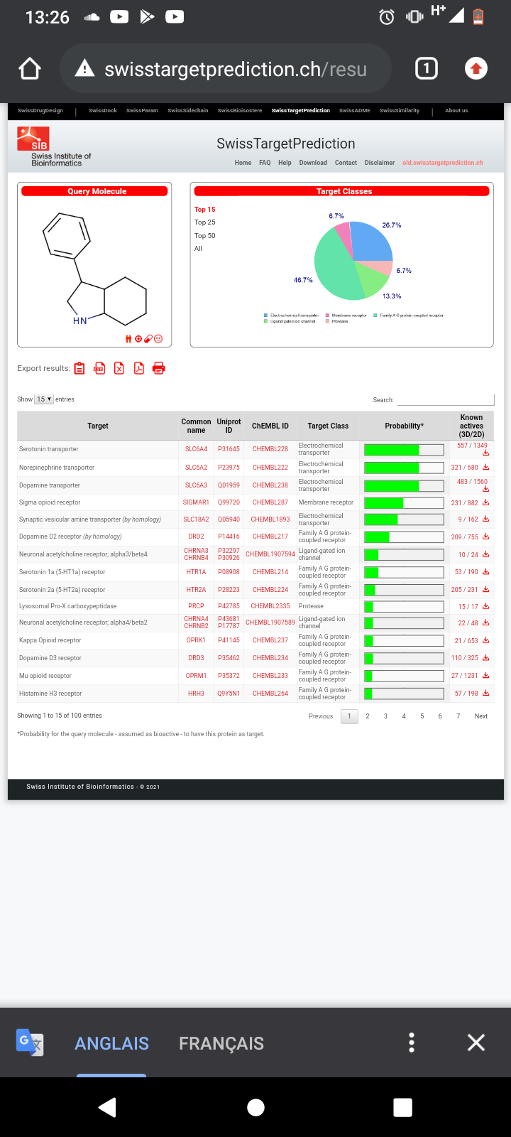The width and height of the screenshot is (511, 1137).
Task: Tap the Android back navigation button
Action: pos(107,1107)
